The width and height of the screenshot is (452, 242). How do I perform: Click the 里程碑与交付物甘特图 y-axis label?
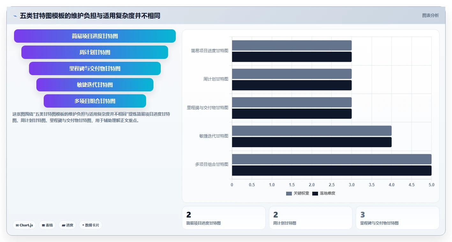208,108
